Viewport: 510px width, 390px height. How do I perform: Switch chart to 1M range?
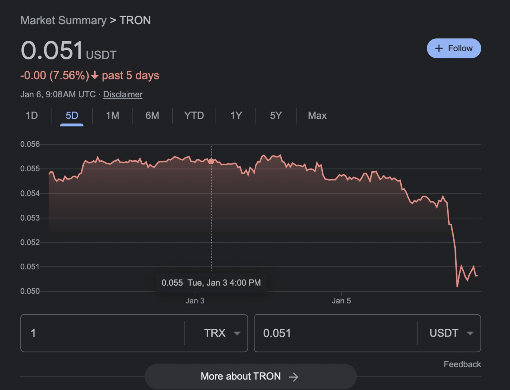[x=112, y=116]
